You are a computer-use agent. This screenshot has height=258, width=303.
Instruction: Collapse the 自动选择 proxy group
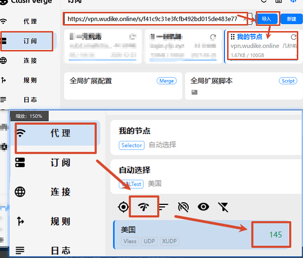(206, 176)
